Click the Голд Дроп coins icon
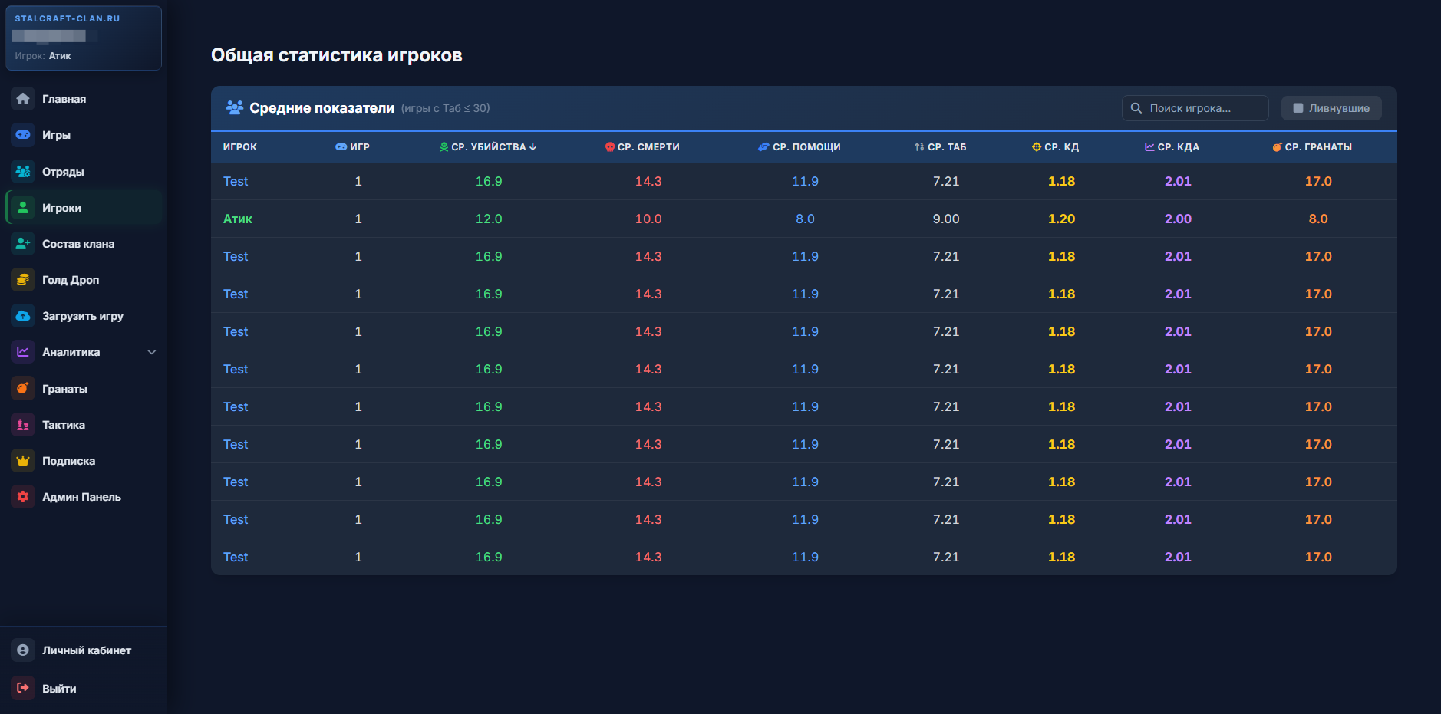This screenshot has width=1441, height=714. click(x=23, y=280)
